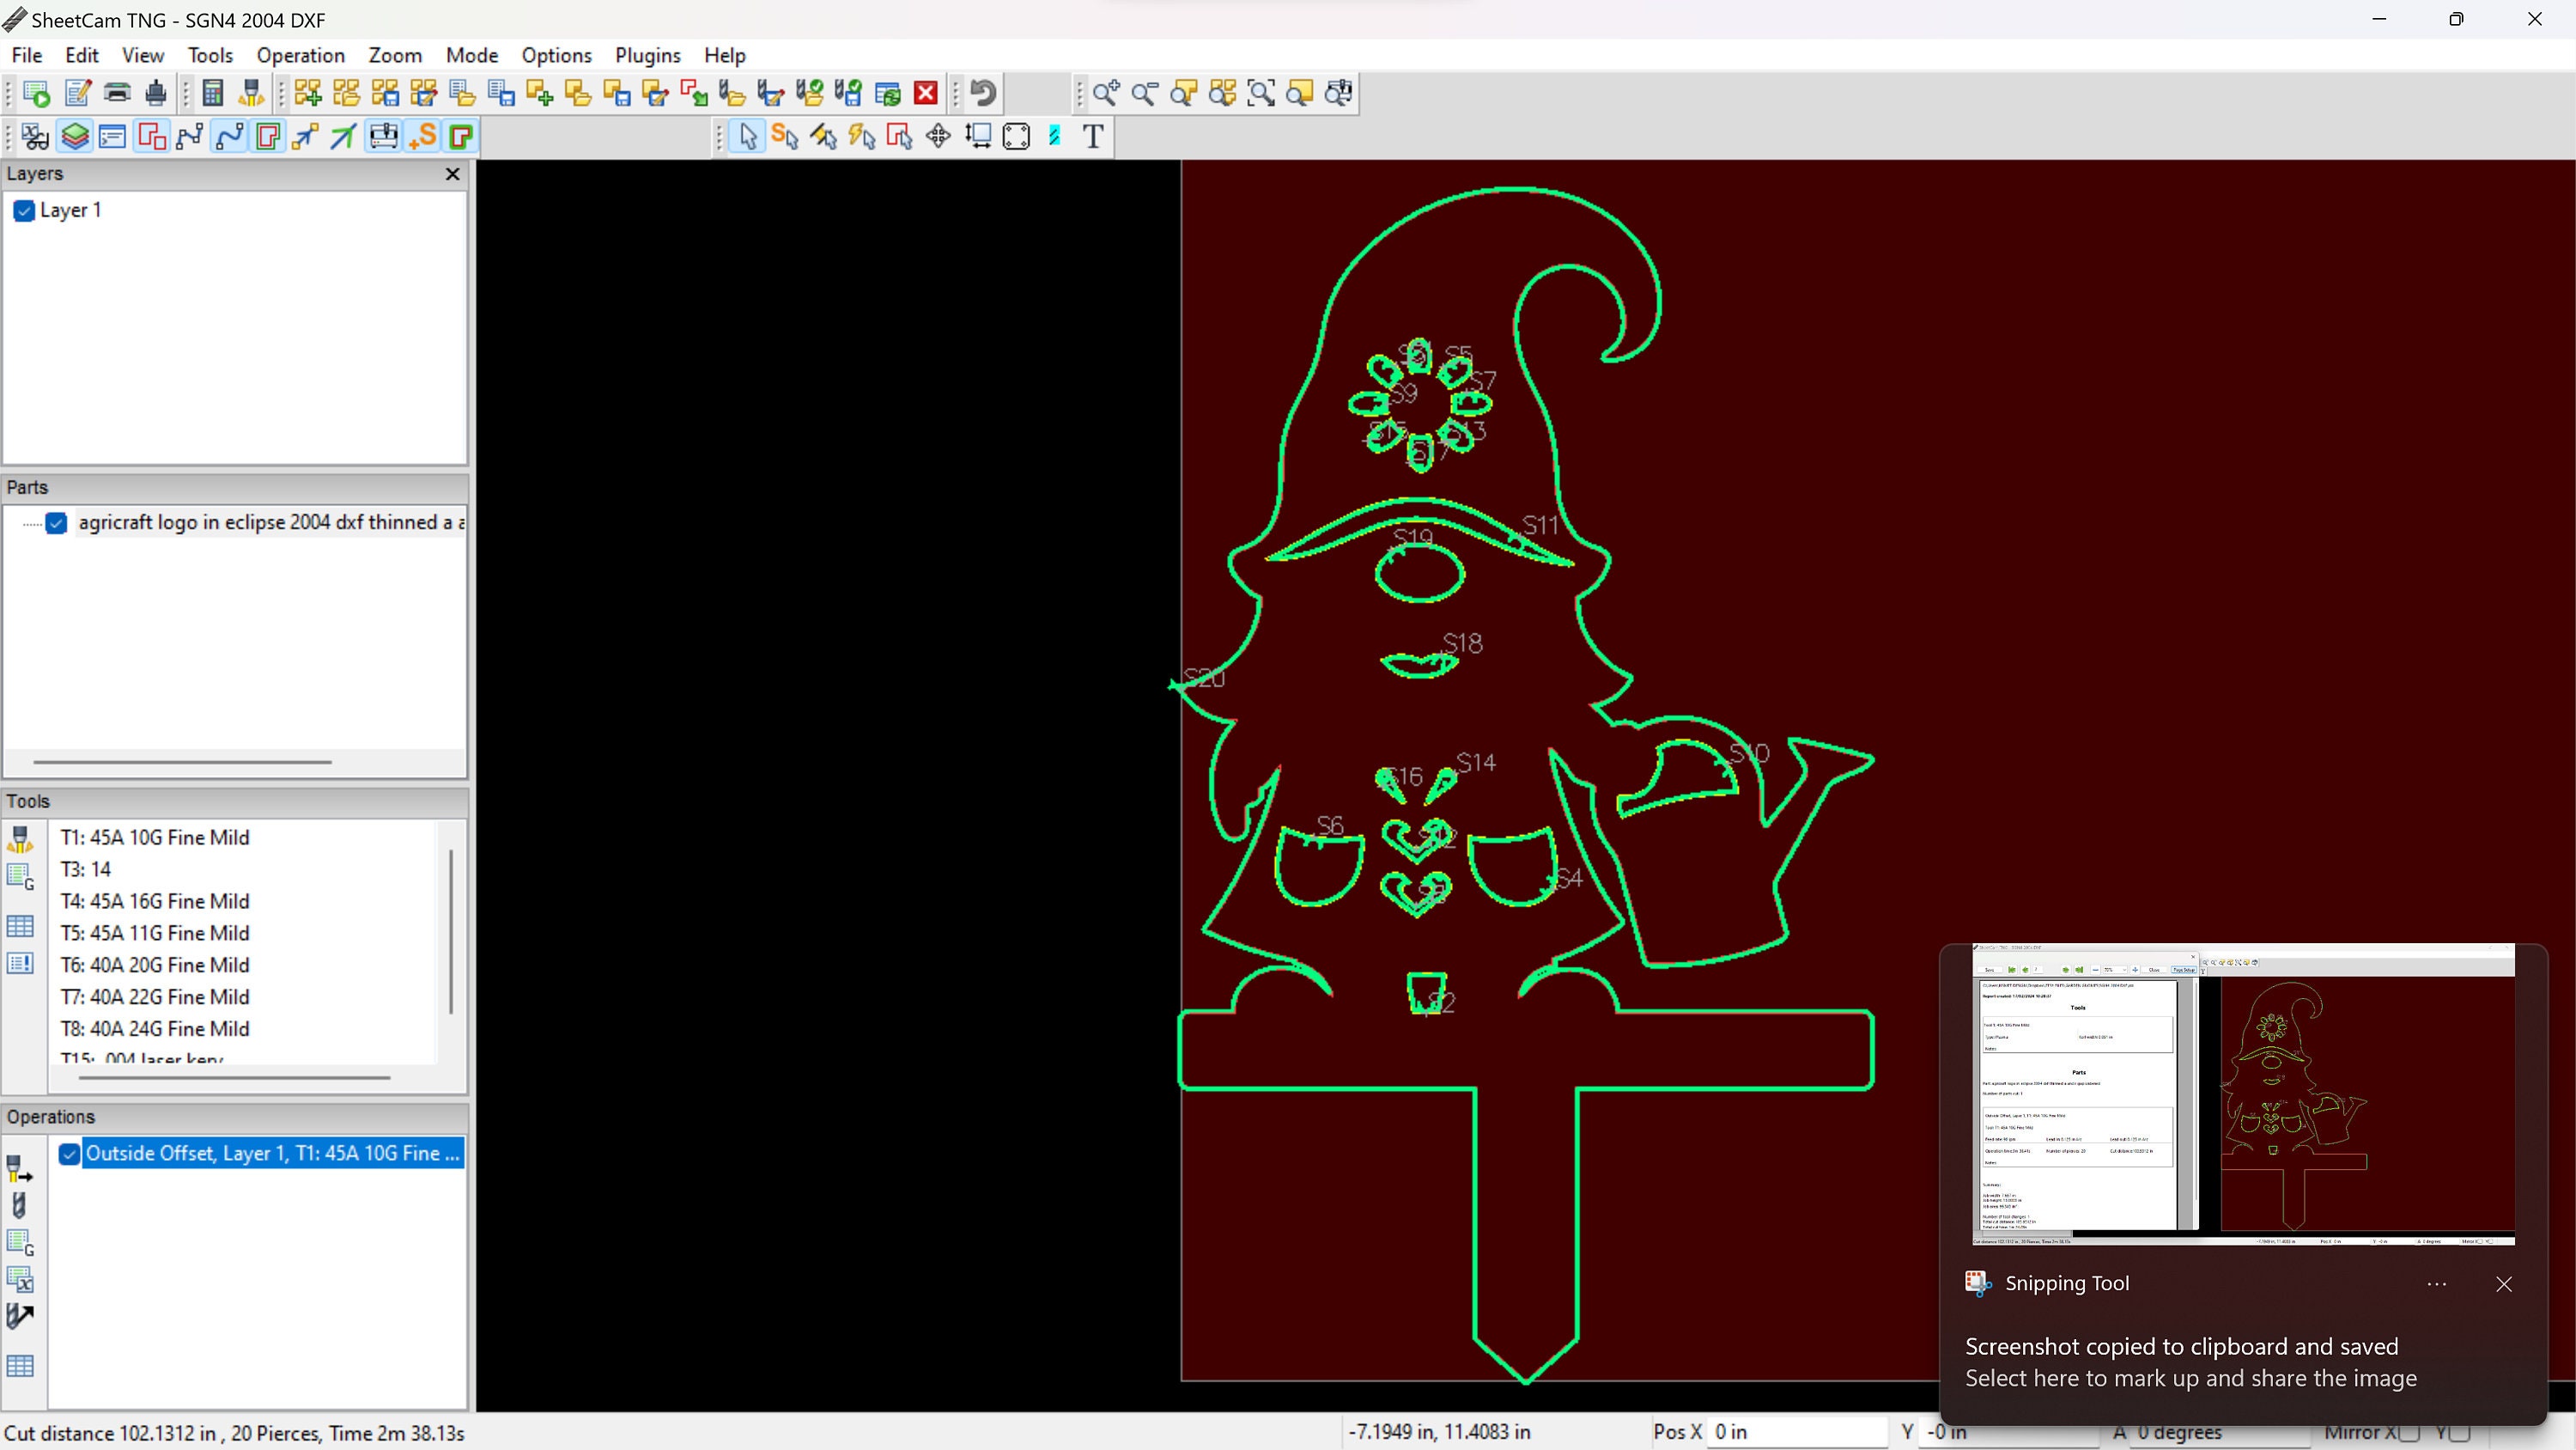Switch to the arrow selection tool
The image size is (2576, 1450).
[x=746, y=137]
